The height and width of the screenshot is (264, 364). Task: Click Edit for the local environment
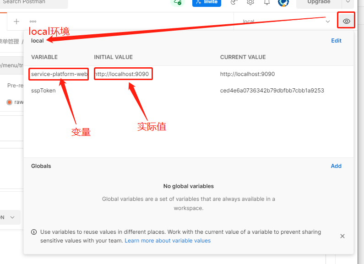(x=336, y=41)
